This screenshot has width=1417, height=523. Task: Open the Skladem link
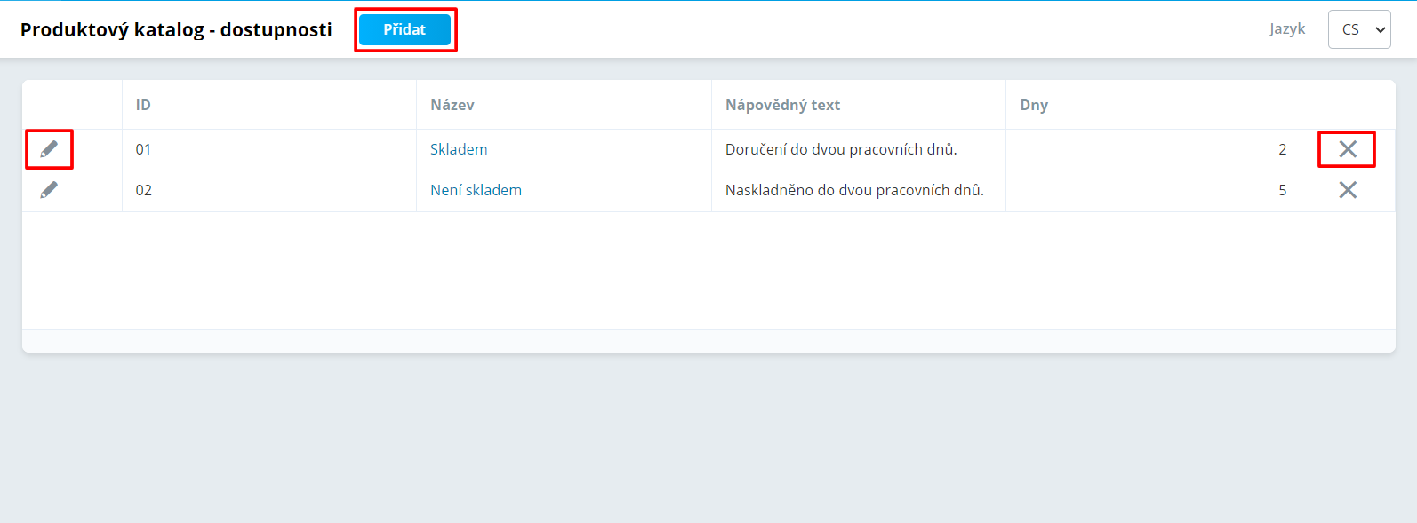[x=459, y=149]
